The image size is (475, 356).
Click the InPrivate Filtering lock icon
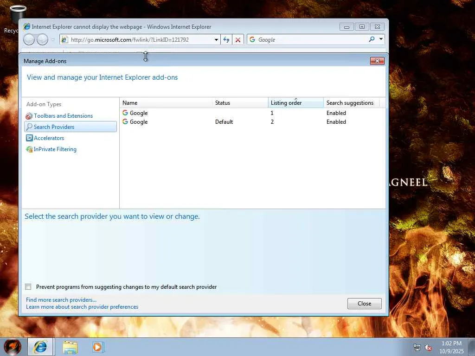click(x=29, y=149)
